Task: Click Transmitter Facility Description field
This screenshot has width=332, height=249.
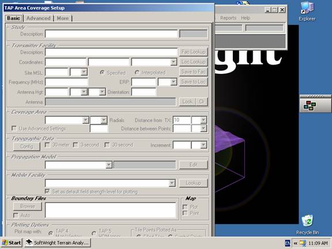Action: coord(111,52)
